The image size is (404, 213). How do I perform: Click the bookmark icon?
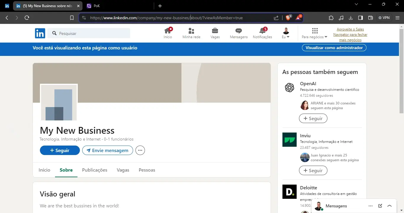[x=72, y=18]
